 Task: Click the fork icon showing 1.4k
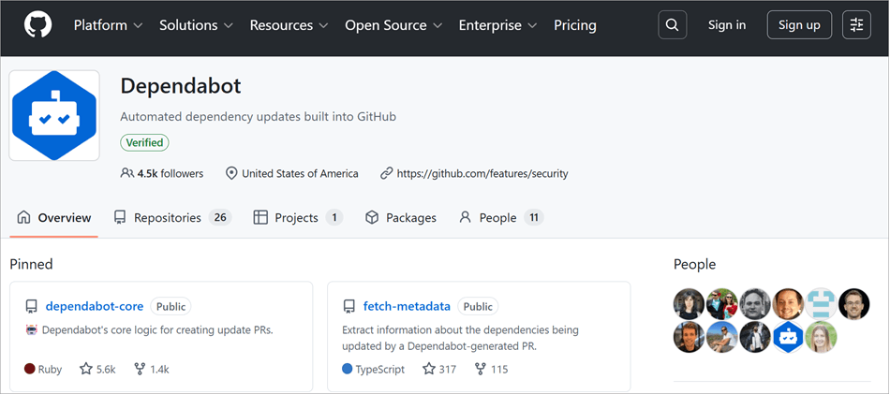(139, 369)
